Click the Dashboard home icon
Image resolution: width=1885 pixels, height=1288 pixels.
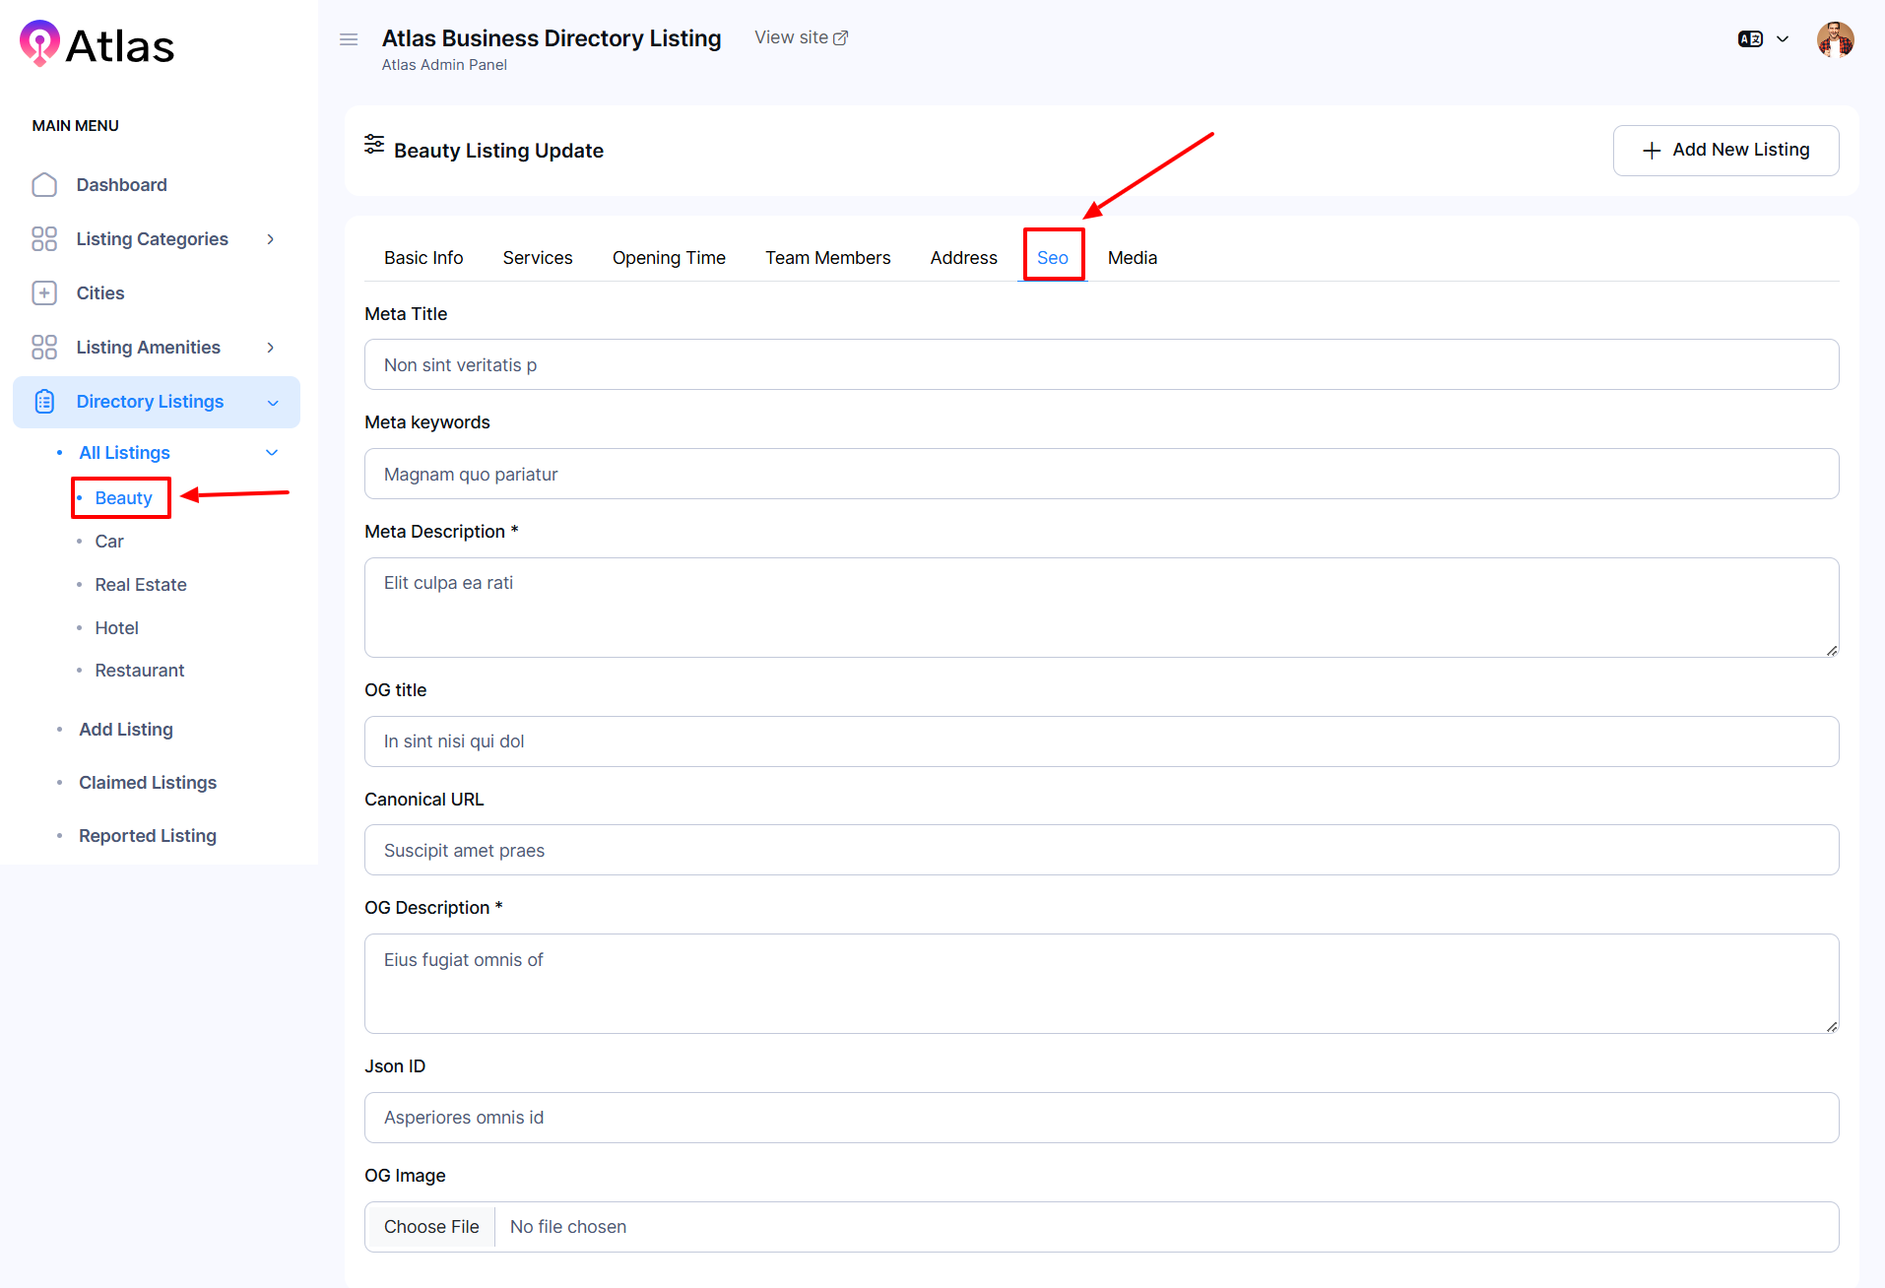(x=44, y=185)
